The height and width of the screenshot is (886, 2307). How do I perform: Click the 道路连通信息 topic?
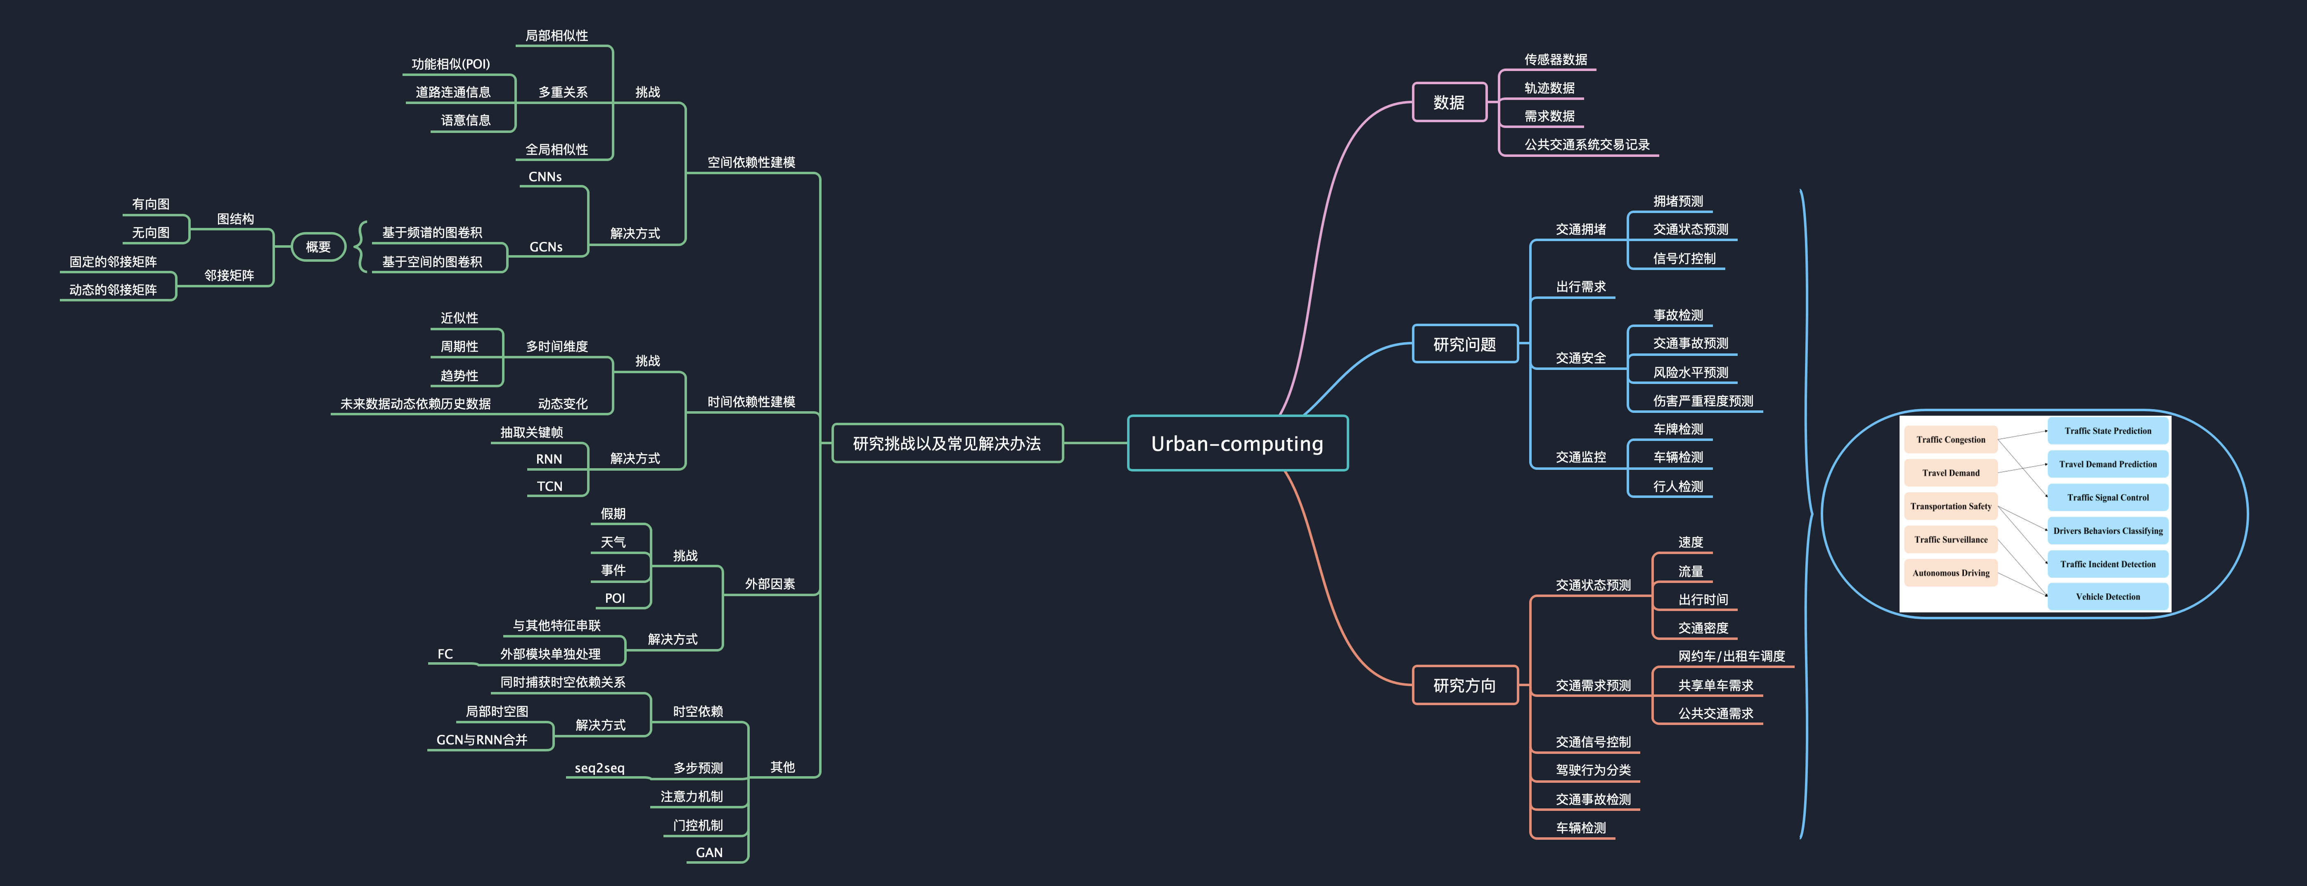453,91
